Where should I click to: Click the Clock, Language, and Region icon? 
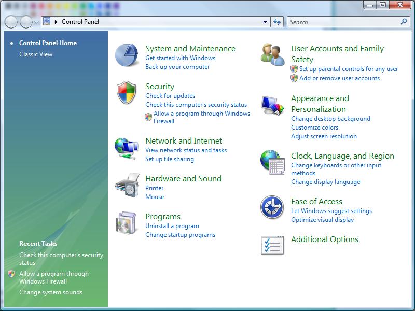[x=272, y=163]
